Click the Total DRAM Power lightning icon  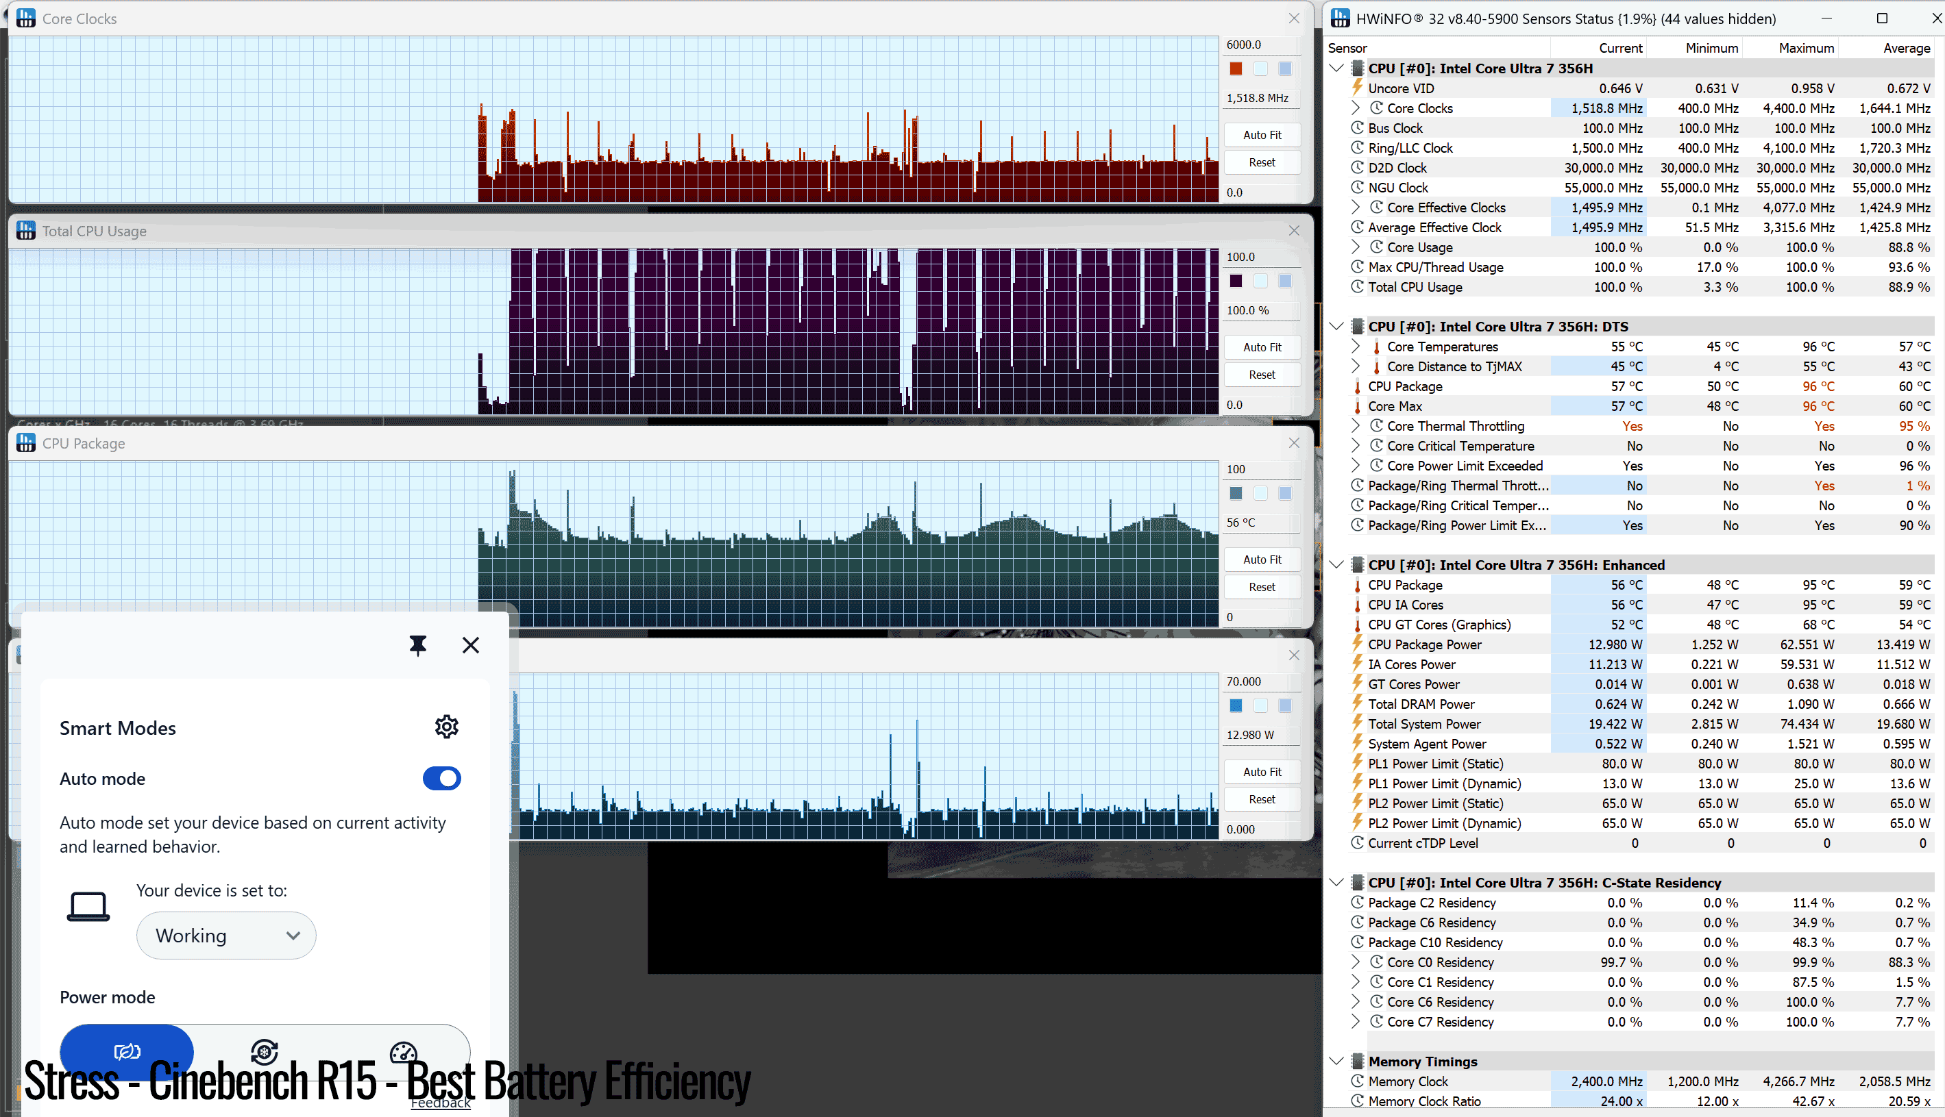(1357, 704)
